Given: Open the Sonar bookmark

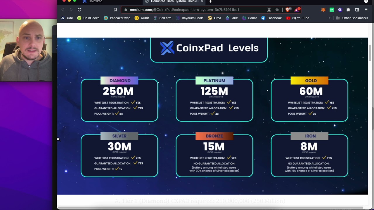Looking at the screenshot, I should tap(250, 18).
